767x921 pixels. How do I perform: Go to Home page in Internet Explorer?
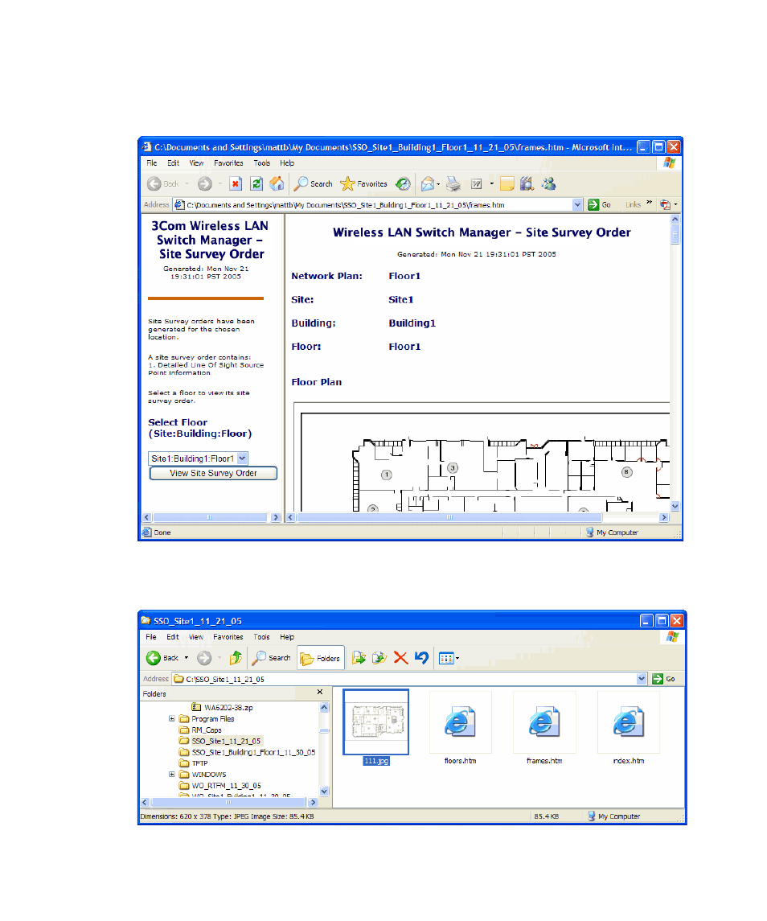(277, 184)
